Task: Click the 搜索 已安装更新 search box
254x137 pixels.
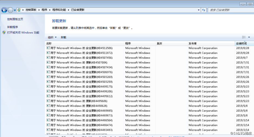Action: click(x=230, y=10)
